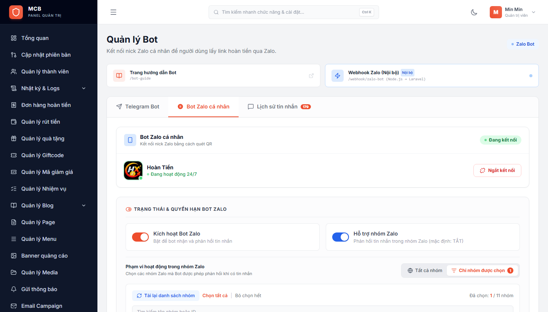The image size is (548, 312).
Task: Select the Tất cả nhóm scope option
Action: (425, 271)
